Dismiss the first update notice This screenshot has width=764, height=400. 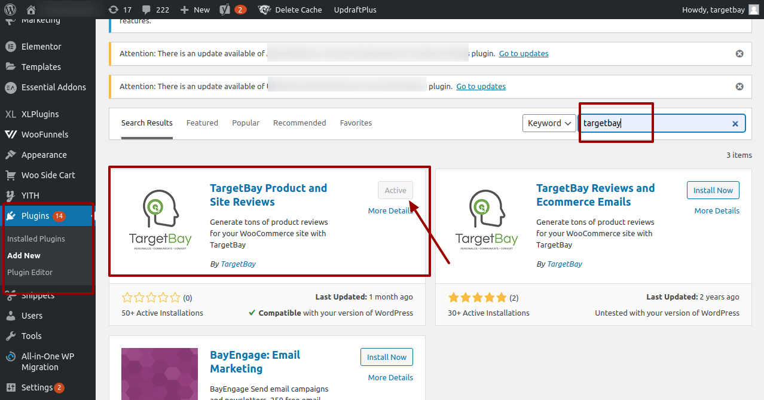pos(739,54)
